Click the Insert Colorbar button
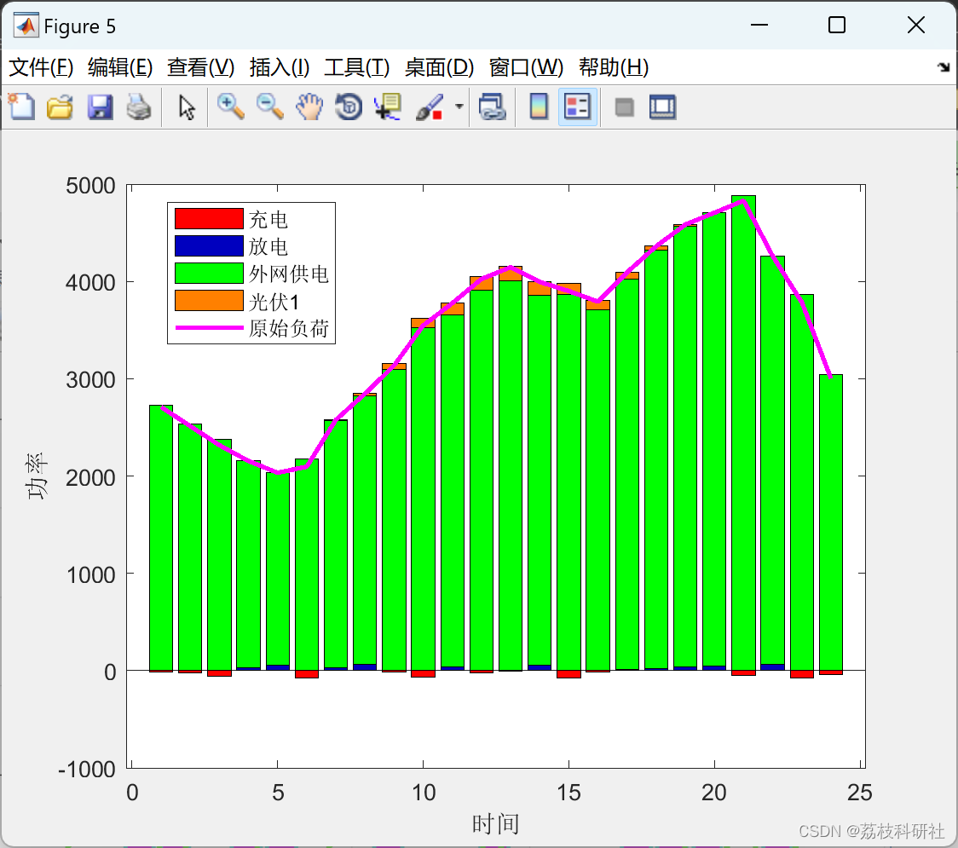Image resolution: width=958 pixels, height=848 pixels. pos(539,107)
